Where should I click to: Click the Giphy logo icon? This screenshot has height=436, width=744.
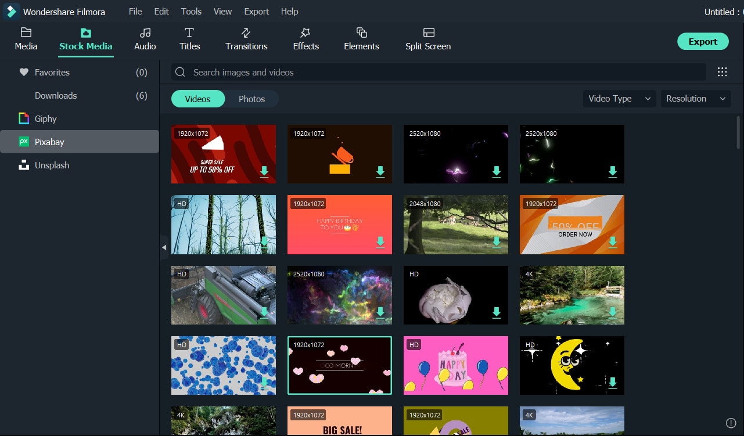tap(24, 118)
